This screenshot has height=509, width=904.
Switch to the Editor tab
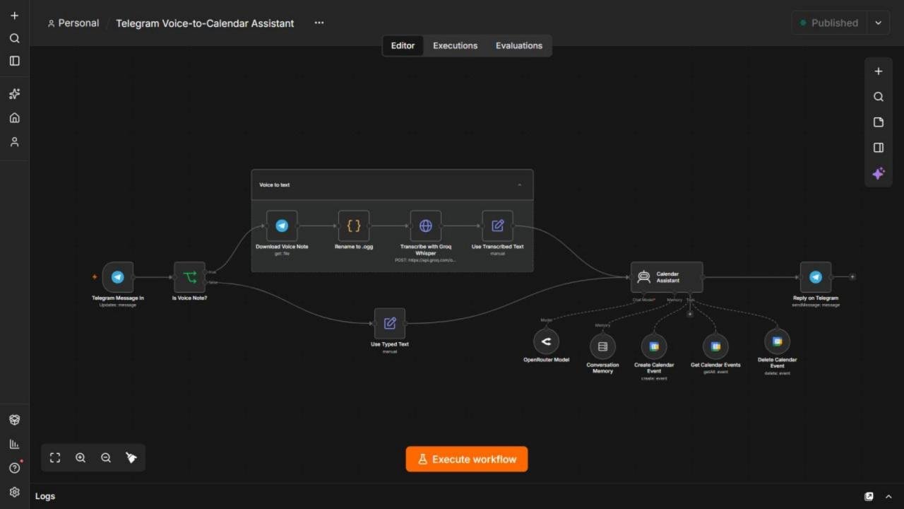(x=403, y=45)
